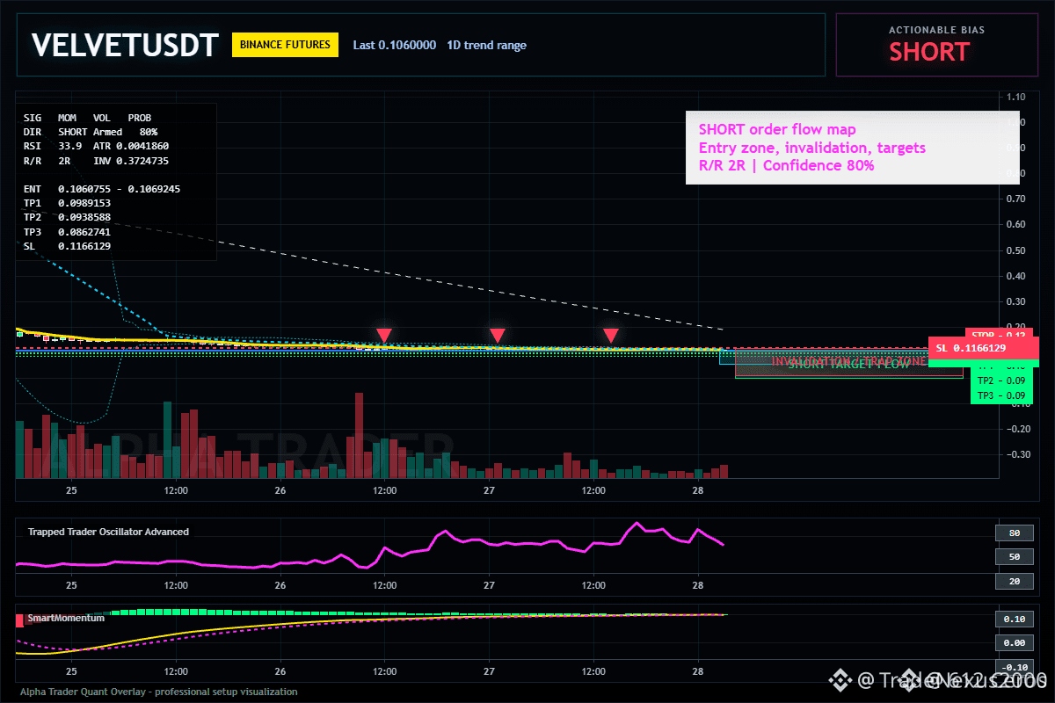Click the SmartMomentum panel title
Image resolution: width=1055 pixels, height=703 pixels.
click(x=66, y=618)
